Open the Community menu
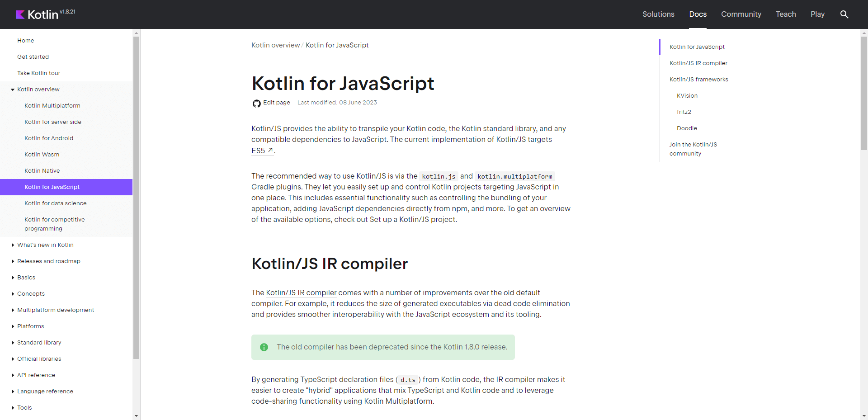868x420 pixels. pos(741,14)
